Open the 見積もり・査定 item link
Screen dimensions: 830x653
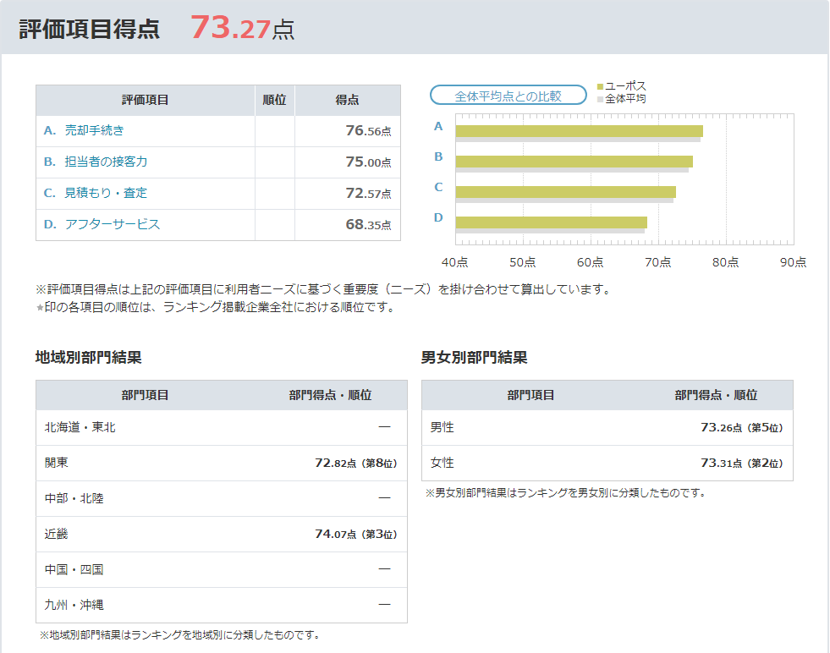(106, 193)
